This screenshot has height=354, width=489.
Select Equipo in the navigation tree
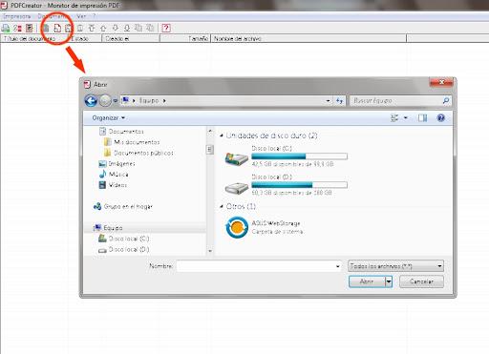coord(108,228)
